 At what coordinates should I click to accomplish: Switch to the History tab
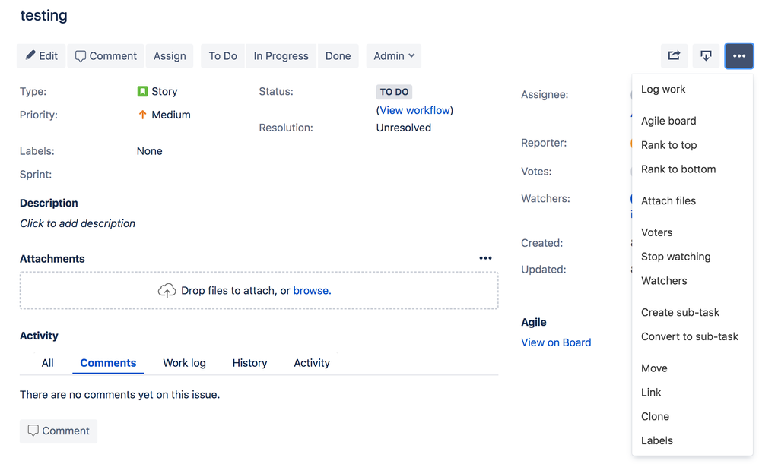249,362
